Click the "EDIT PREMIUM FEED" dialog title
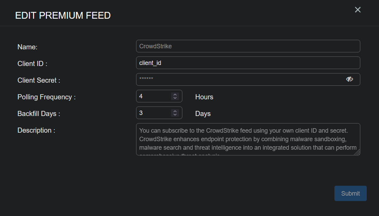Screen dimensions: 379x216 (x=63, y=15)
